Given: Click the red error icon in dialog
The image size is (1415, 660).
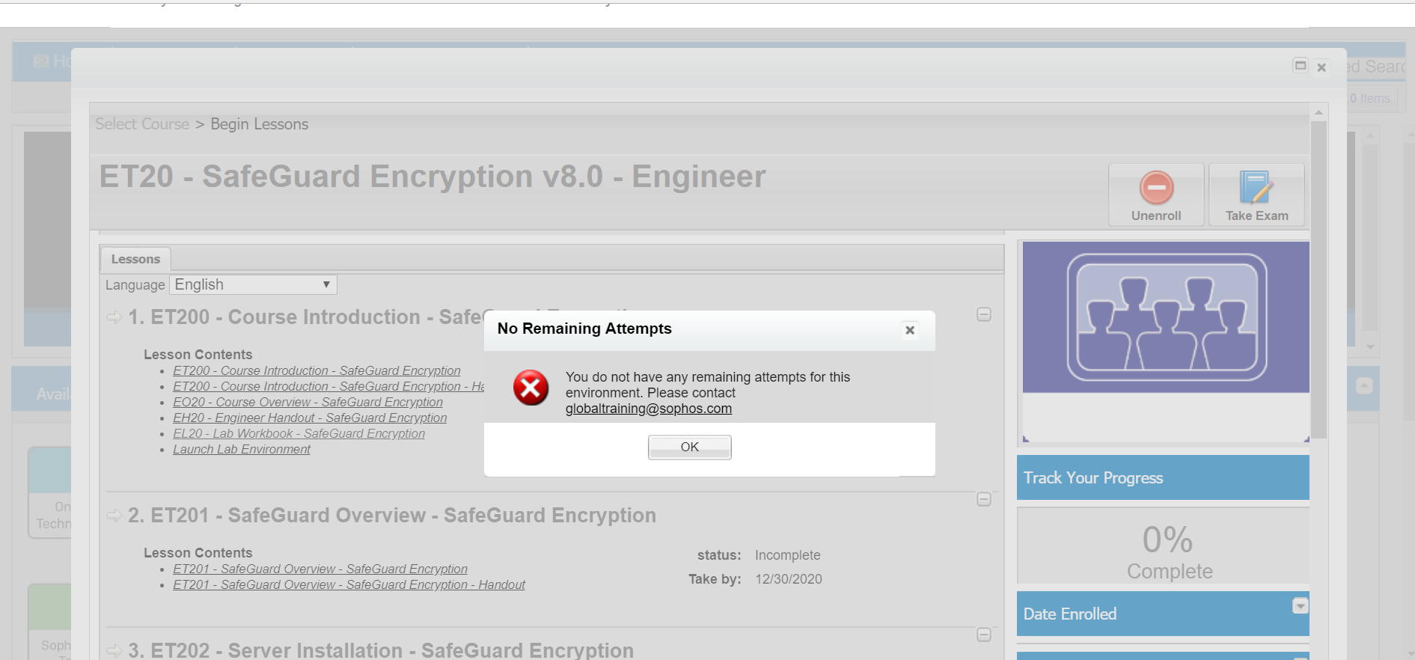Looking at the screenshot, I should 531,388.
